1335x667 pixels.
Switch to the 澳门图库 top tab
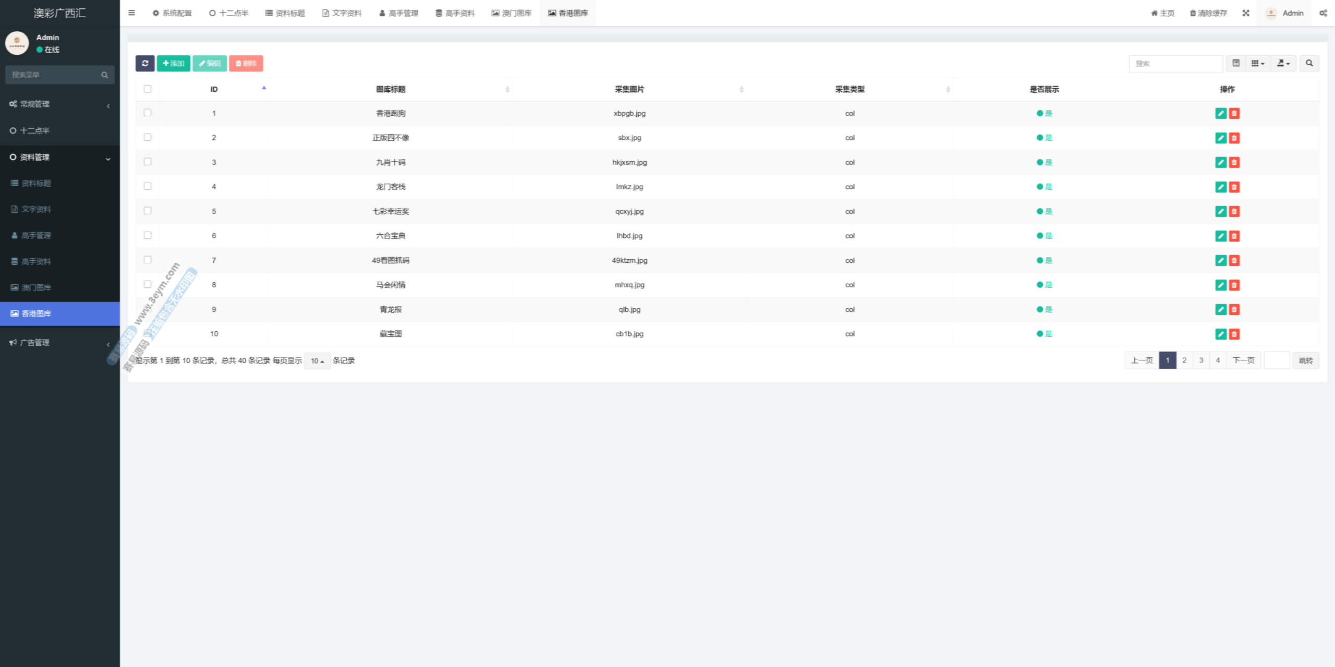511,13
